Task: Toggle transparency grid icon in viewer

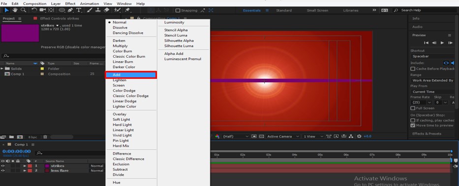Action: point(261,136)
